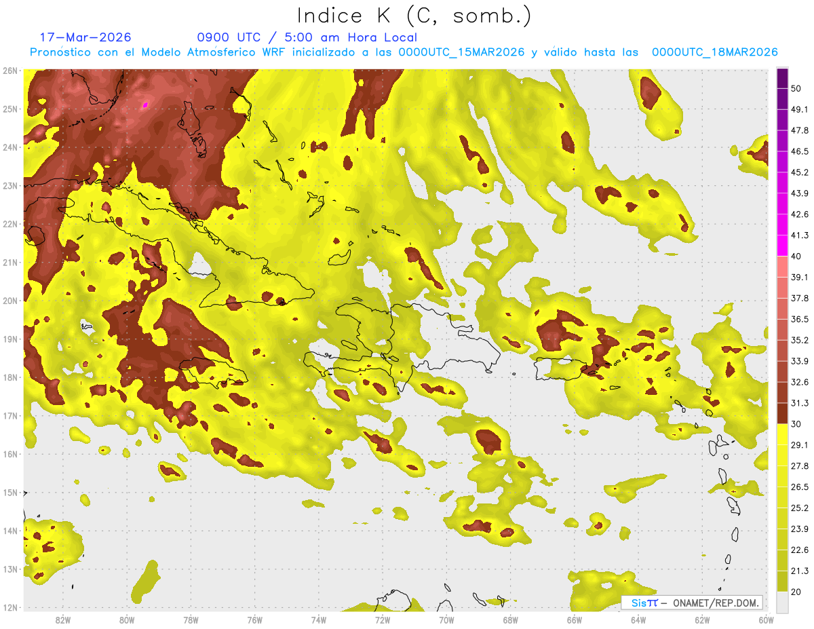Click colorbar label '35.2'
The image size is (814, 629).
tap(800, 340)
